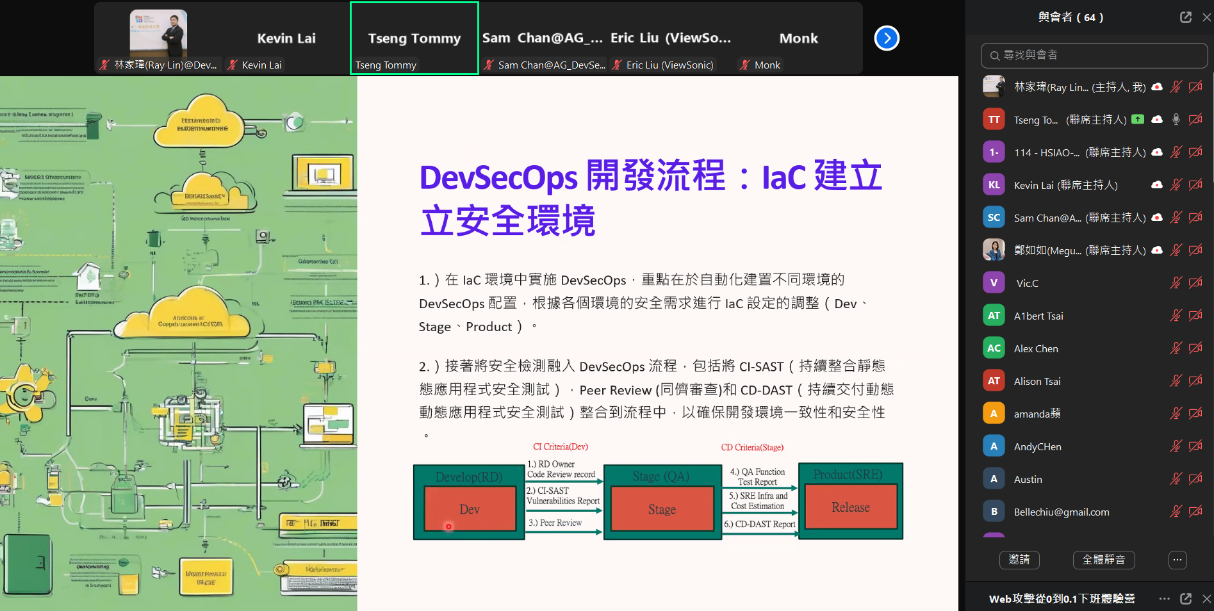The image size is (1214, 611).
Task: Pop out the Web攻擊 chat panel
Action: point(1186,598)
